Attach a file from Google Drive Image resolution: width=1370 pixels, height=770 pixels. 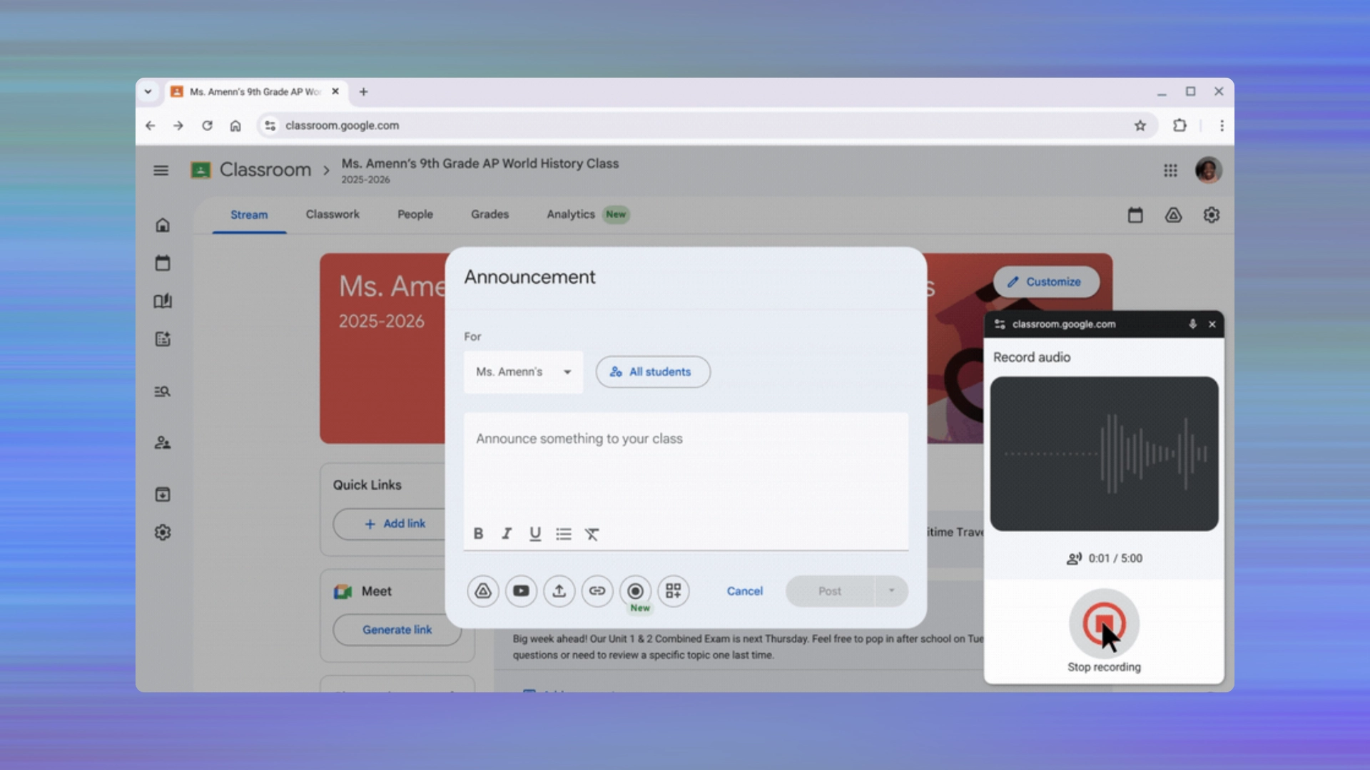pos(482,591)
